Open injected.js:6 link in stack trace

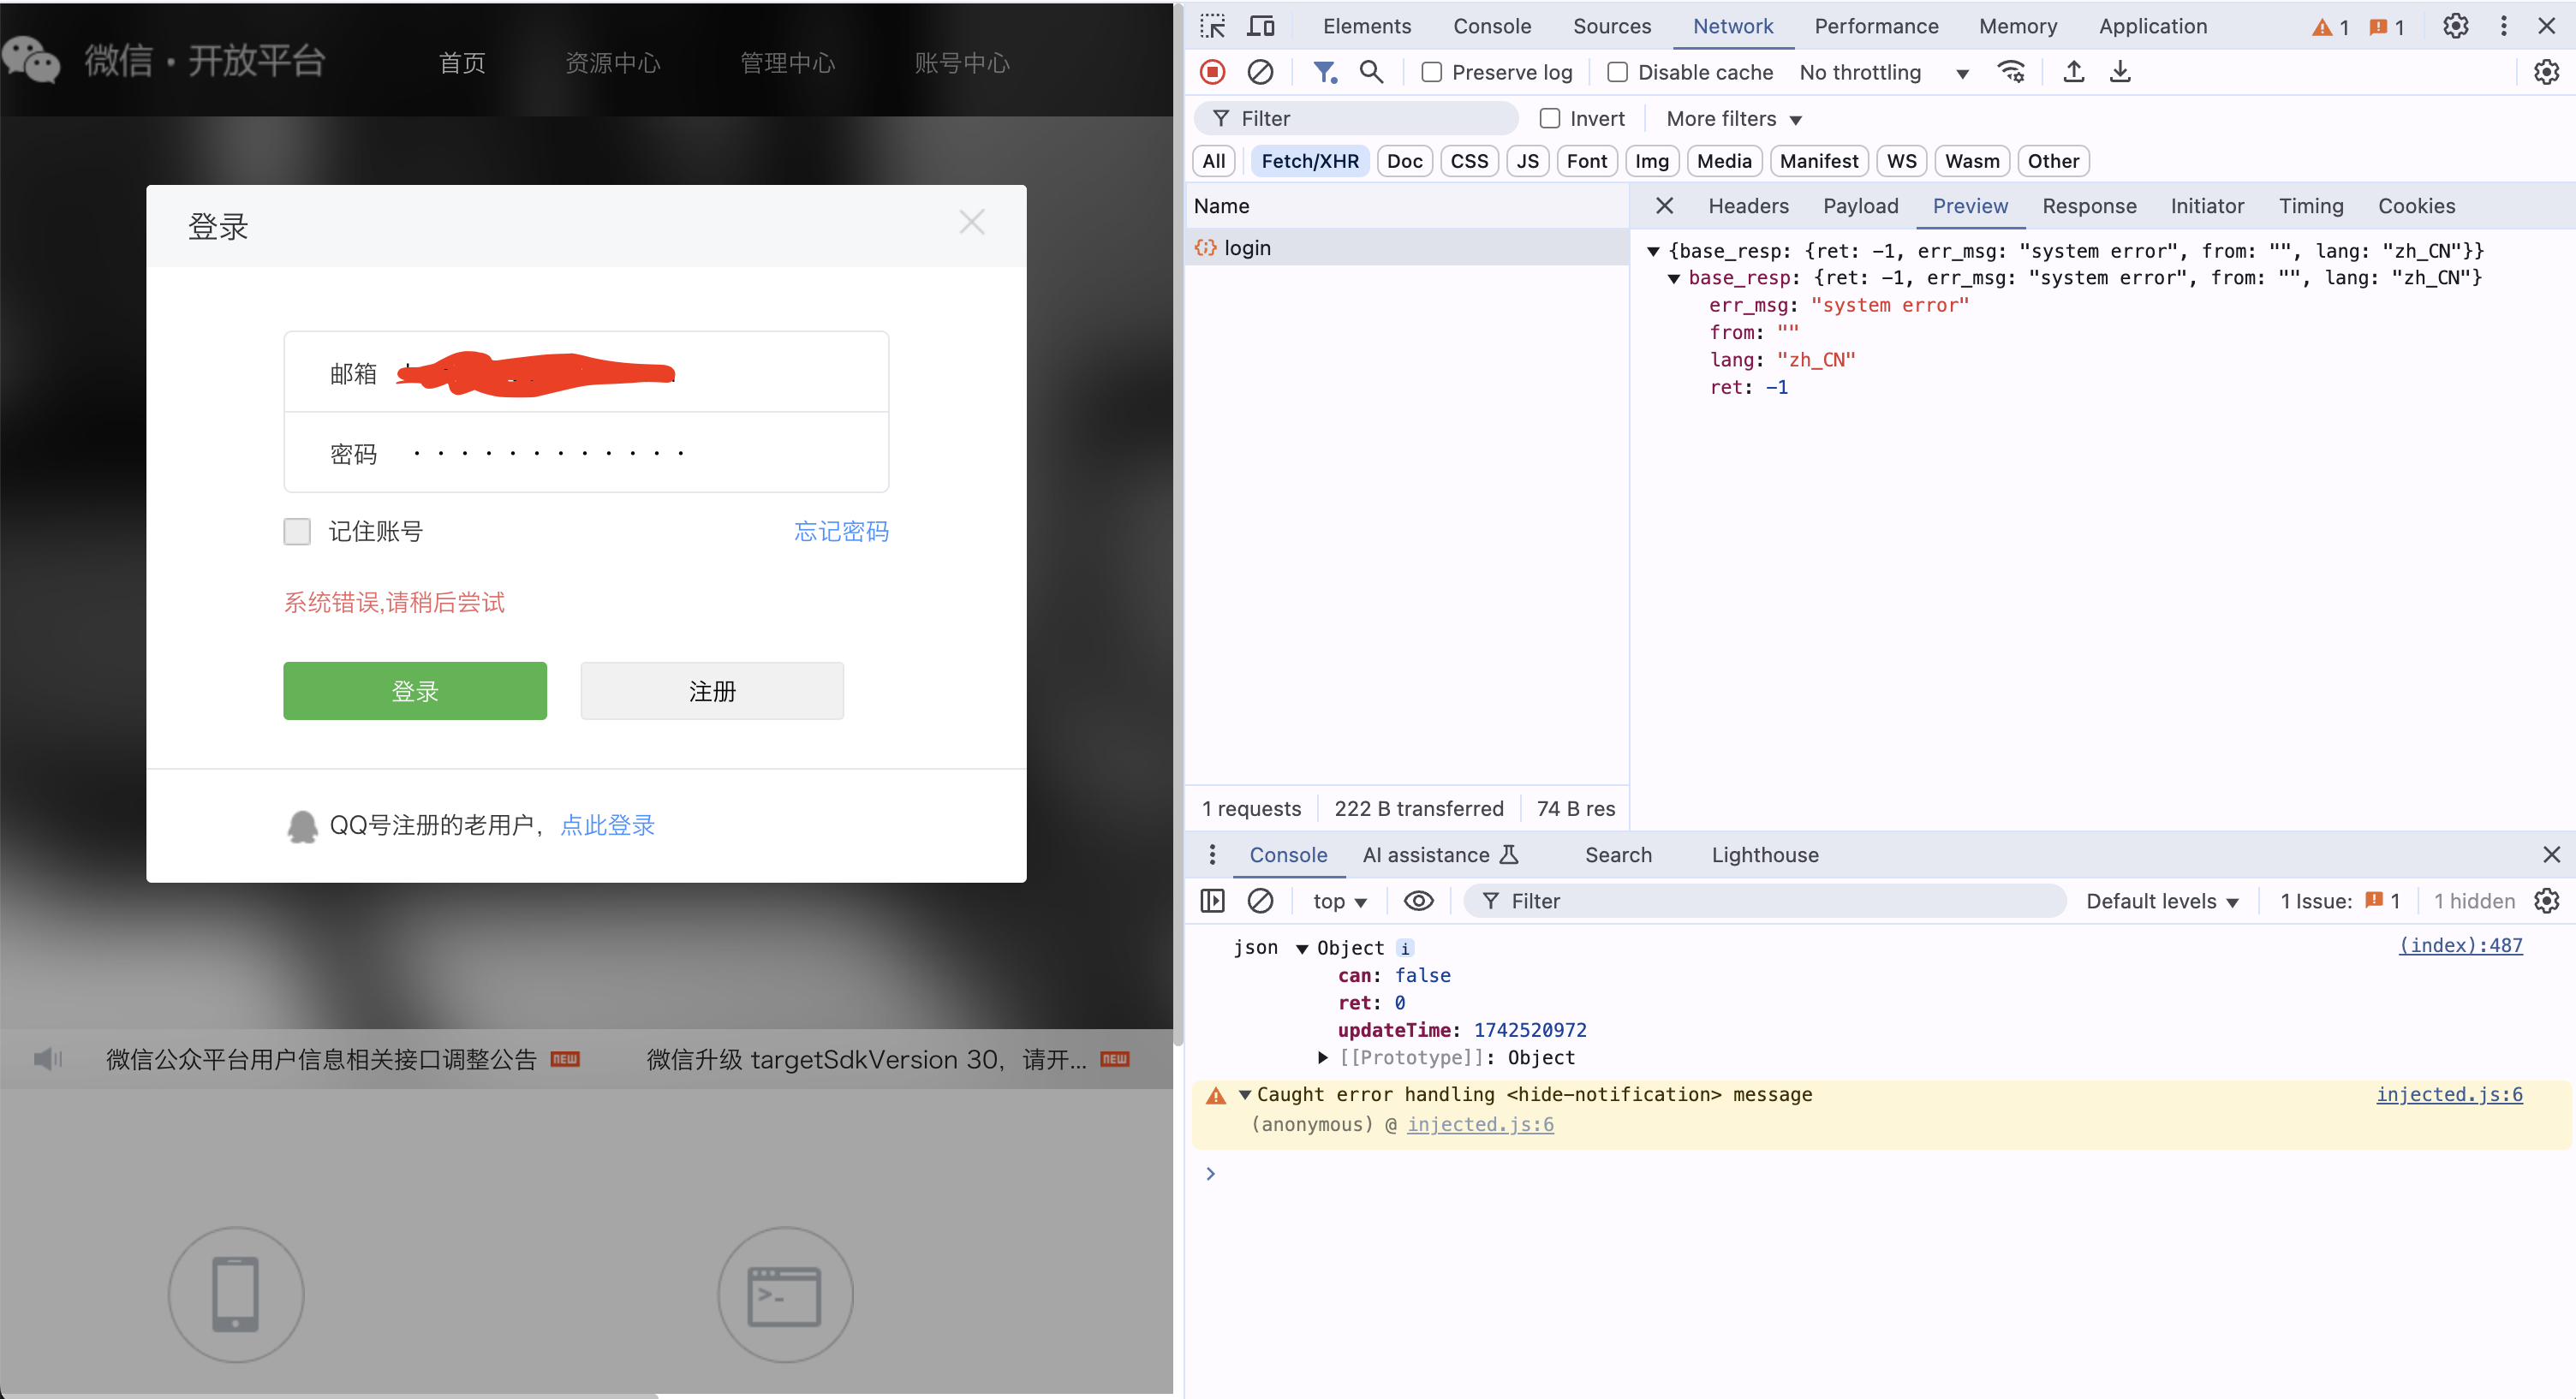[1480, 1125]
